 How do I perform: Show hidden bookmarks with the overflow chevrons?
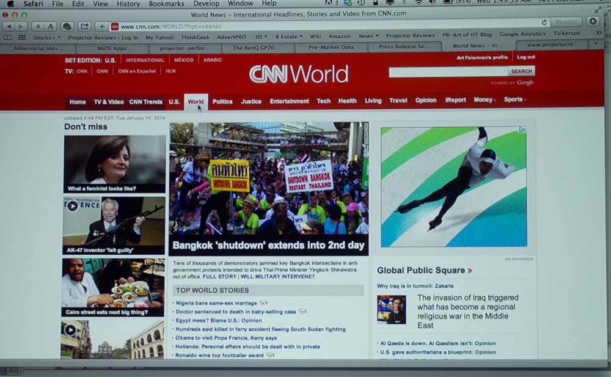click(x=599, y=33)
